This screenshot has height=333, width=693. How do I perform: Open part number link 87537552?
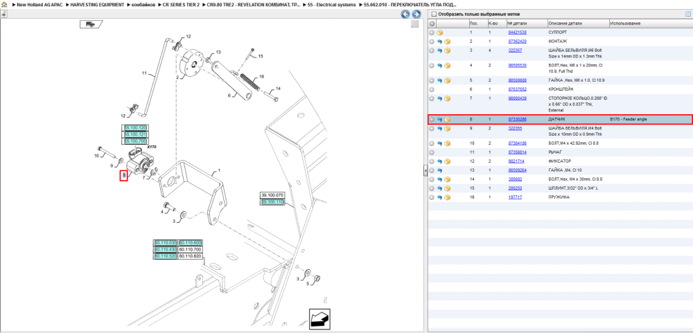coord(517,89)
